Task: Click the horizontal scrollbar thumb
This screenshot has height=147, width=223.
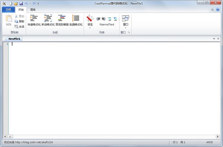Action: click(10, 137)
